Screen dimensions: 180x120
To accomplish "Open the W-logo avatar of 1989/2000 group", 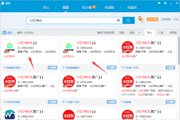I will point(10,115).
